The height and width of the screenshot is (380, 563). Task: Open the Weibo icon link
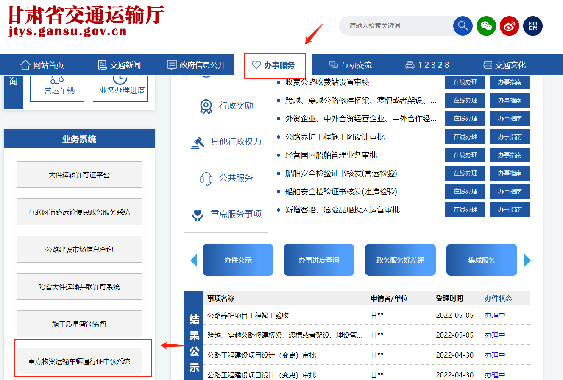509,26
